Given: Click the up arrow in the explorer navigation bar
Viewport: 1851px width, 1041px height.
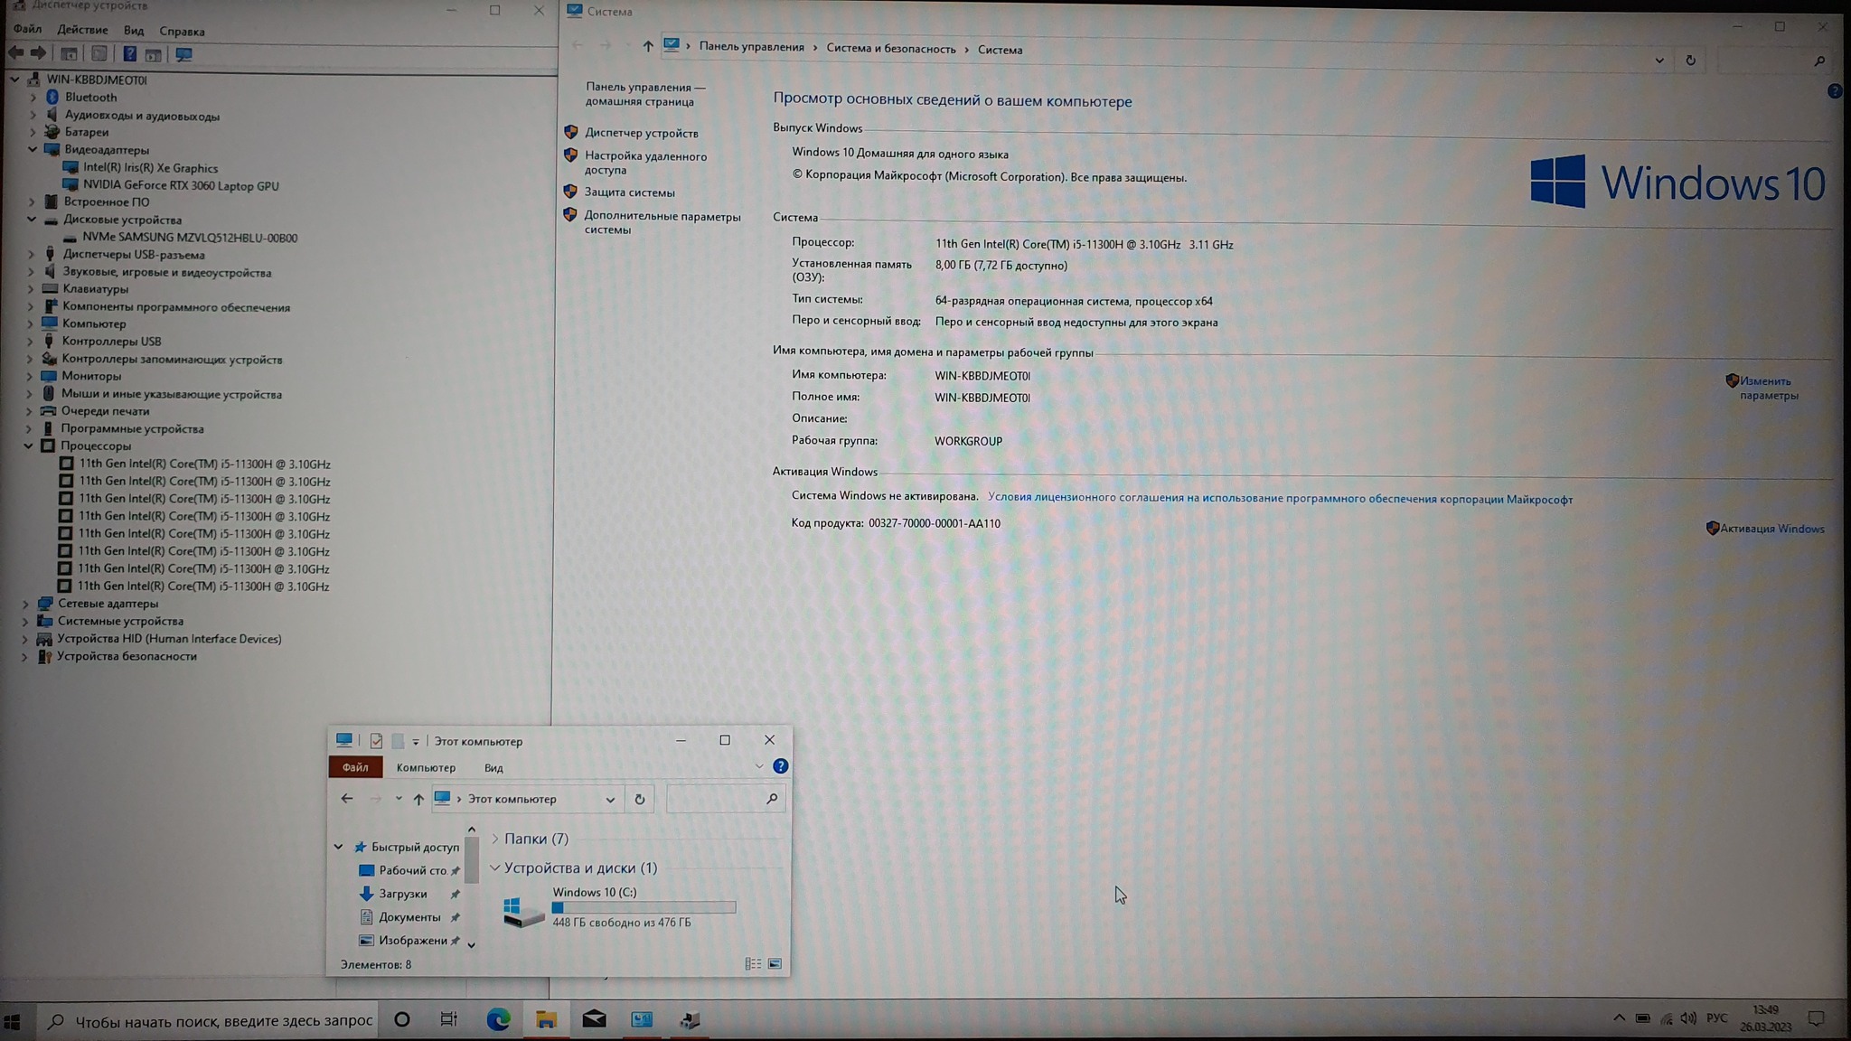Looking at the screenshot, I should [x=418, y=799].
